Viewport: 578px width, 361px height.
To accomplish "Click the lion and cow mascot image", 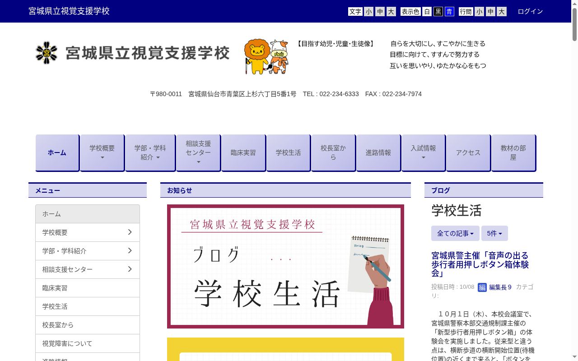I will click(x=266, y=56).
